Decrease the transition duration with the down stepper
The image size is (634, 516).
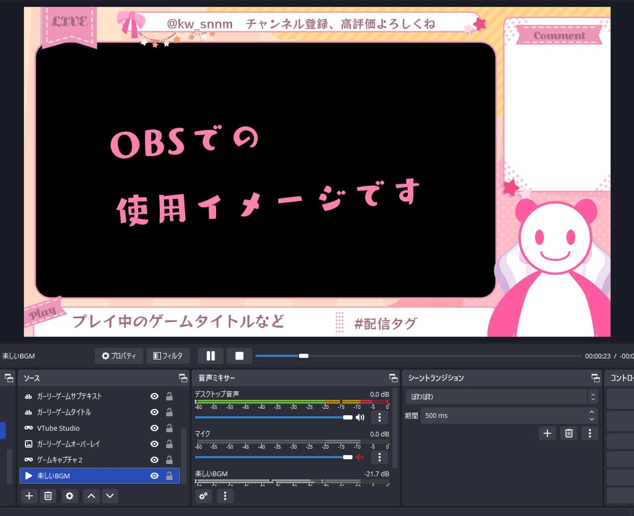591,419
